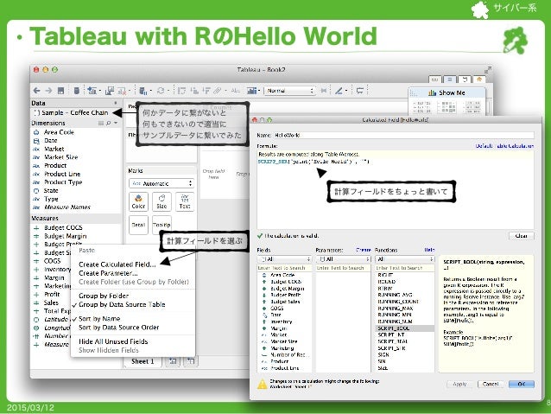Screen dimensions: 551x414
Task: Click the view cards toolbar icon
Action: click(x=251, y=91)
